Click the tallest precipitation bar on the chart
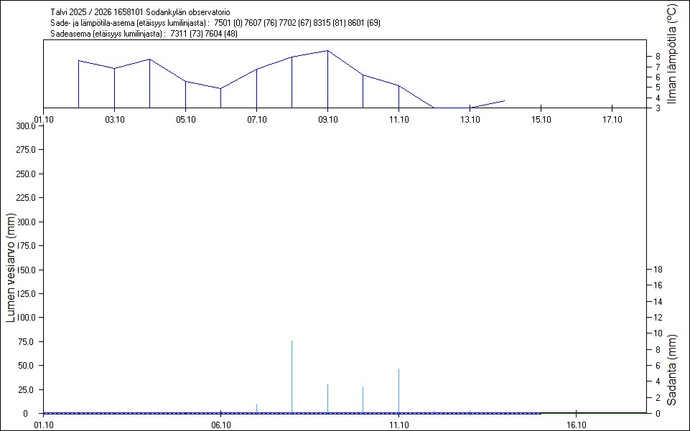The height and width of the screenshot is (431, 690). [x=292, y=376]
